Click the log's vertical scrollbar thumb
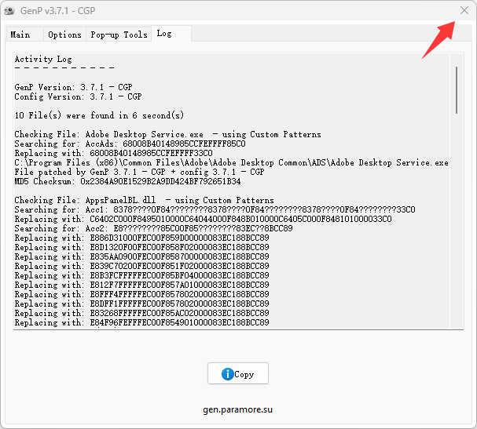Image resolution: width=477 pixels, height=429 pixels. click(457, 90)
